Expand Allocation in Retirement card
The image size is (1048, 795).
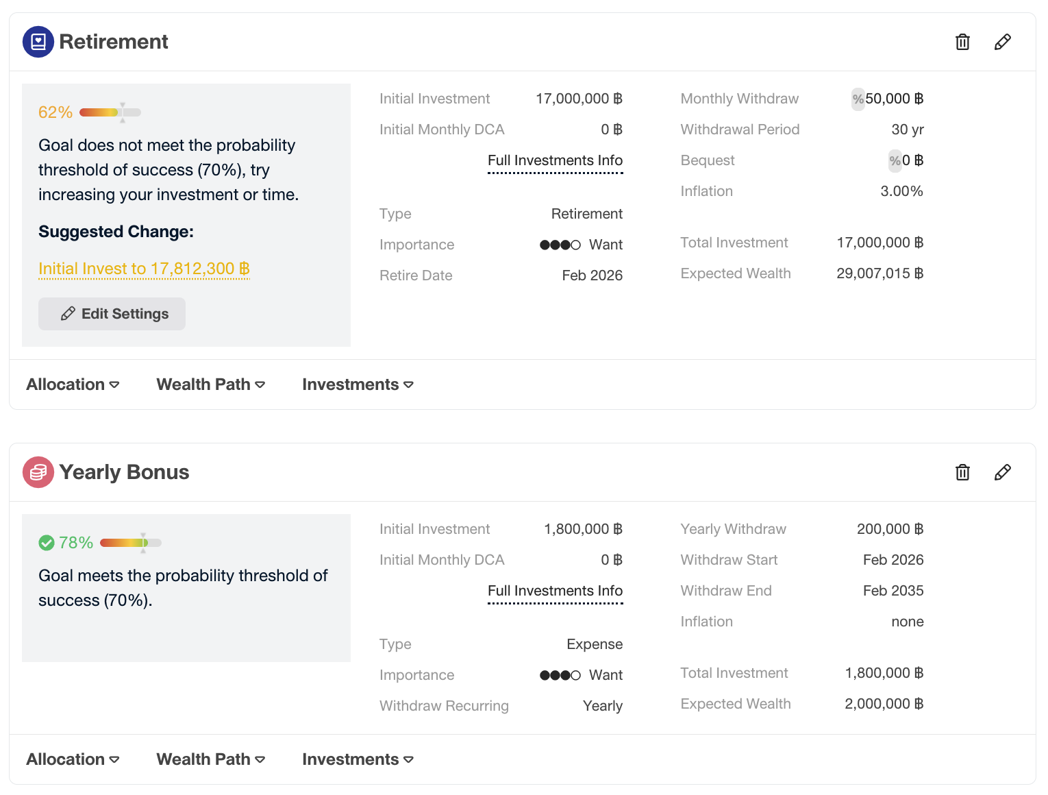point(73,384)
